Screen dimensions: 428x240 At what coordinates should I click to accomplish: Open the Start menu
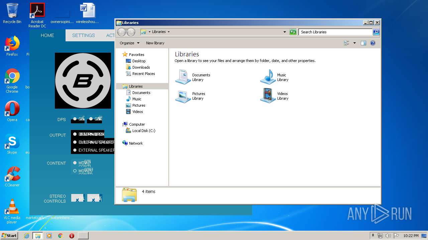(9, 236)
